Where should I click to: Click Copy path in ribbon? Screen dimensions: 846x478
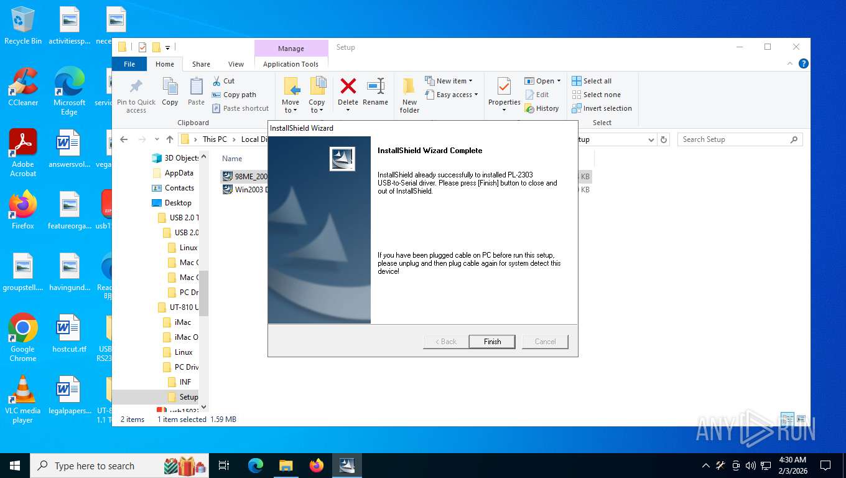click(x=234, y=95)
